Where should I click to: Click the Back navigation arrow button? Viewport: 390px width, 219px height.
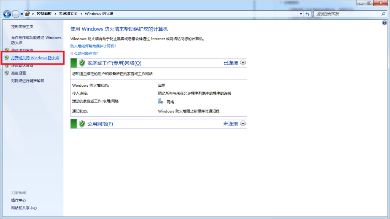point(7,14)
